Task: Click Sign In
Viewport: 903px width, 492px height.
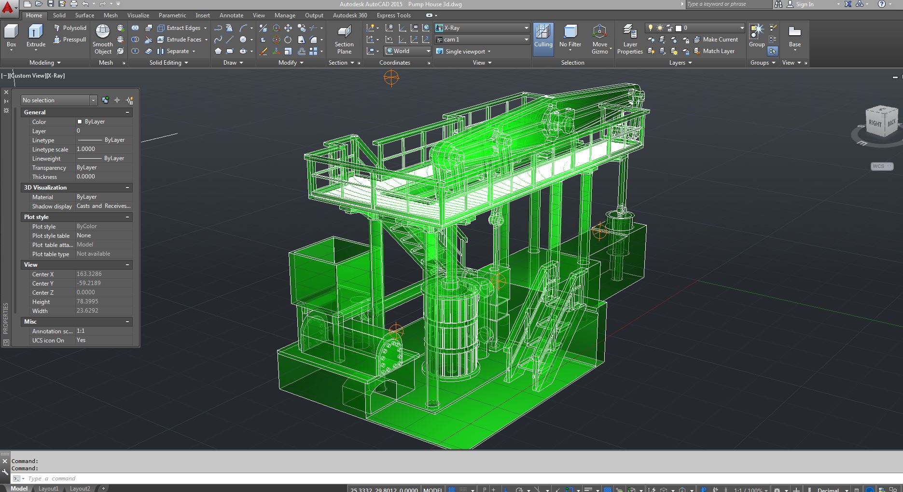Action: (x=805, y=4)
